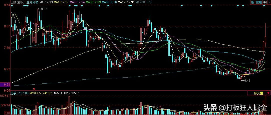
Task: Click the MA30: 7.89 indicator label
Action: [x=93, y=2]
